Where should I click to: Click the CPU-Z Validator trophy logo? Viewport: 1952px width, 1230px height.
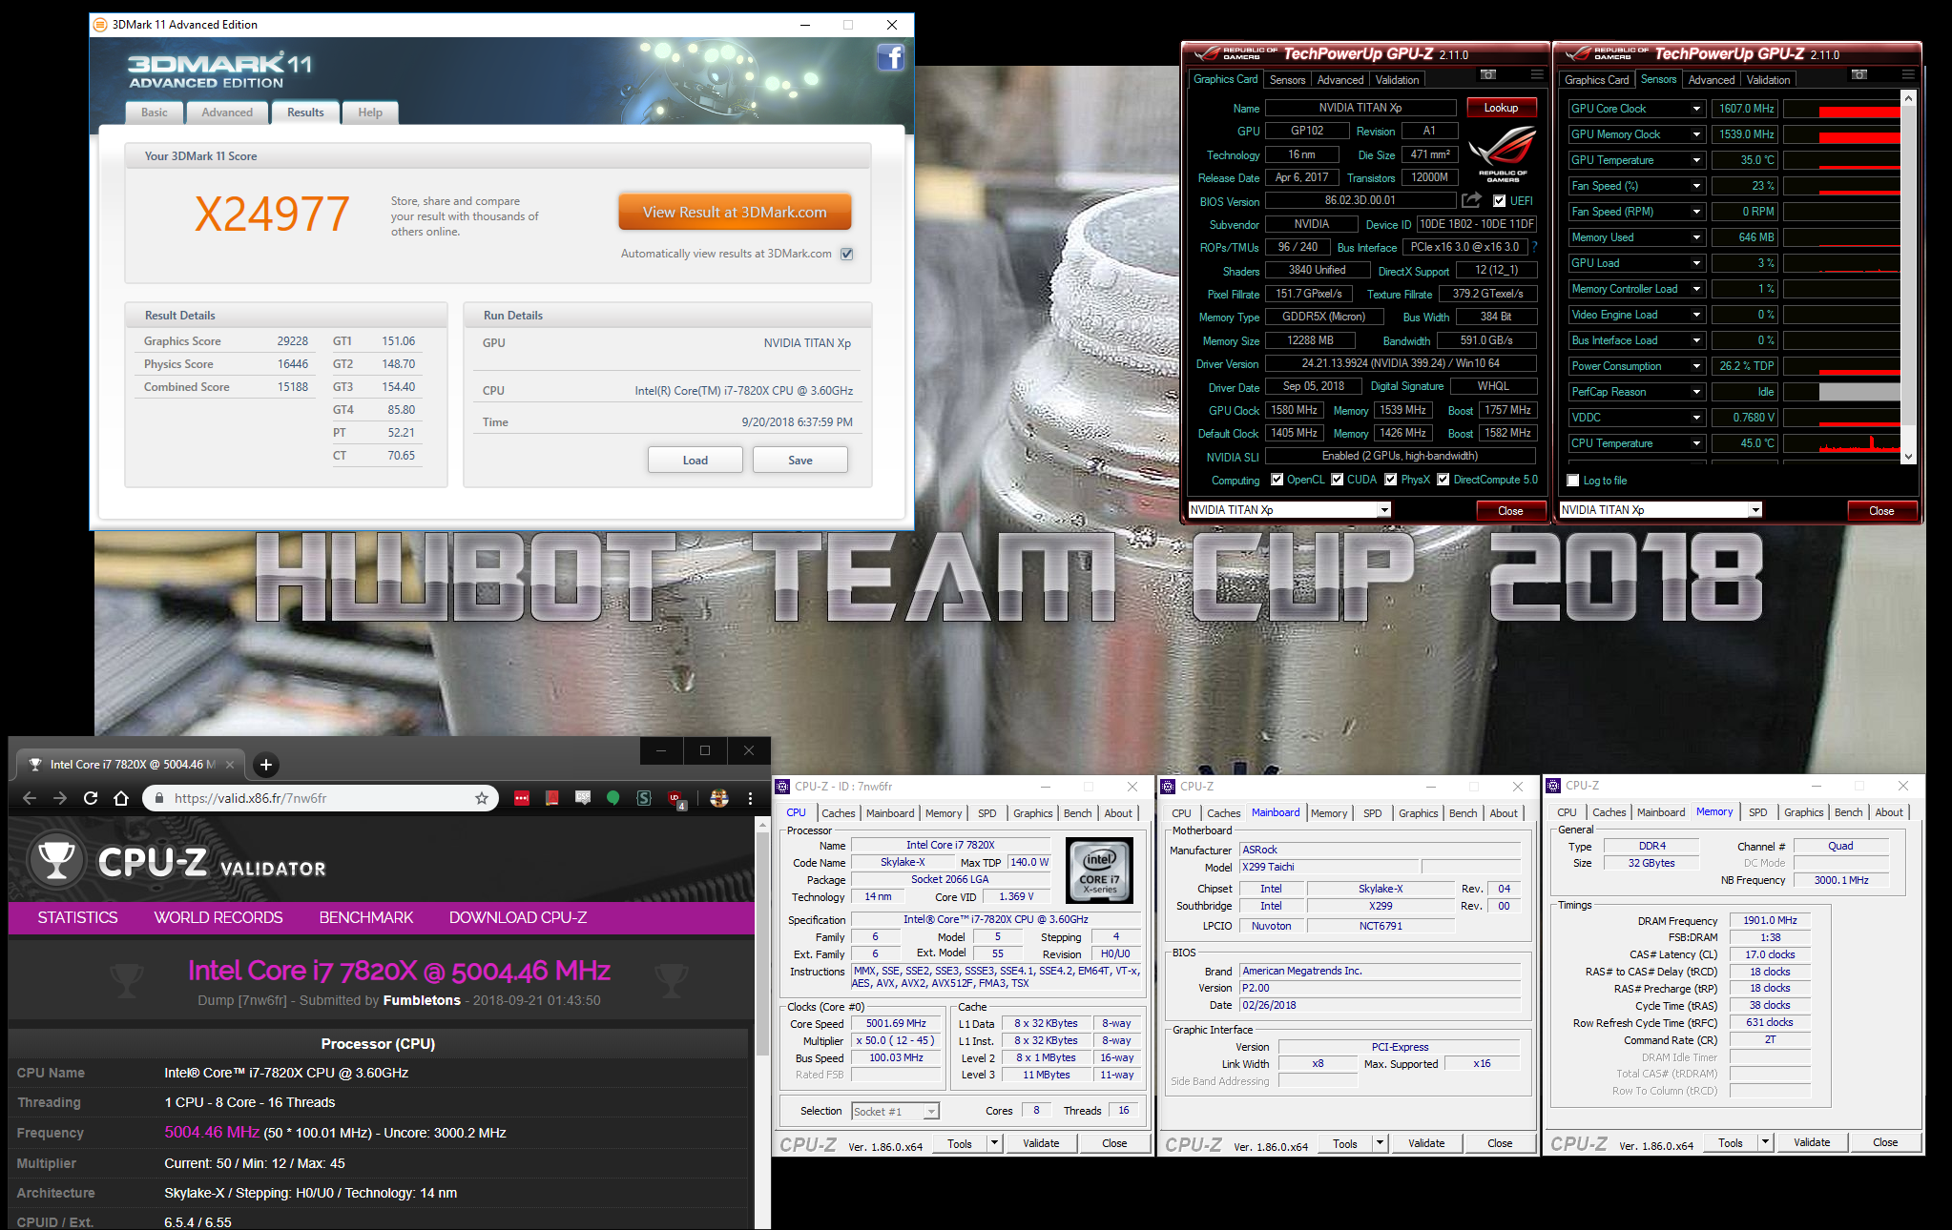(56, 860)
